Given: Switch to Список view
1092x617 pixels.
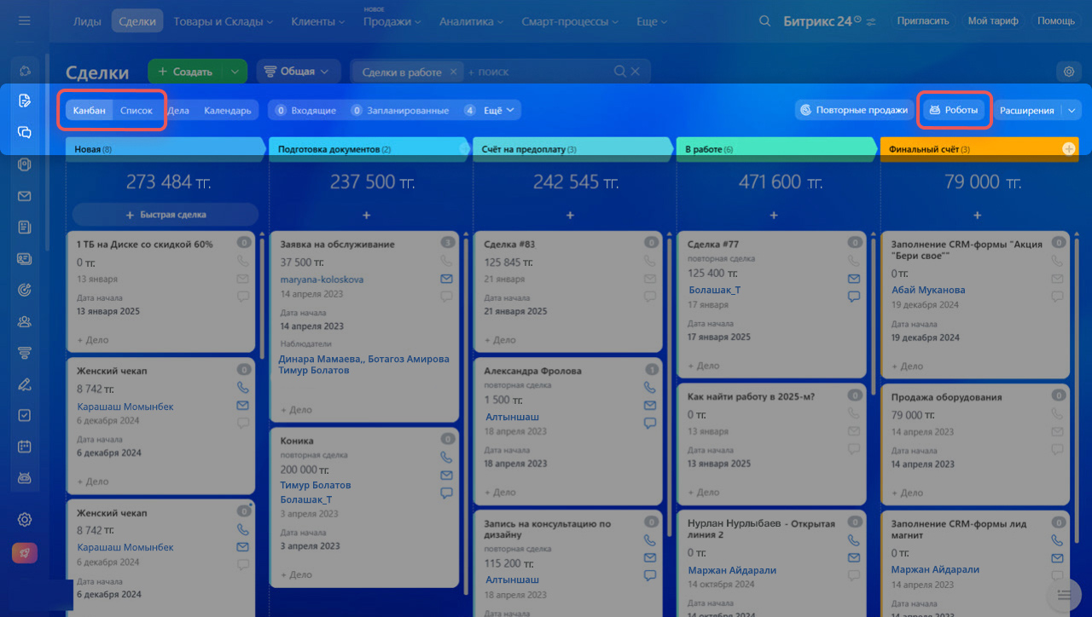Looking at the screenshot, I should click(x=136, y=110).
